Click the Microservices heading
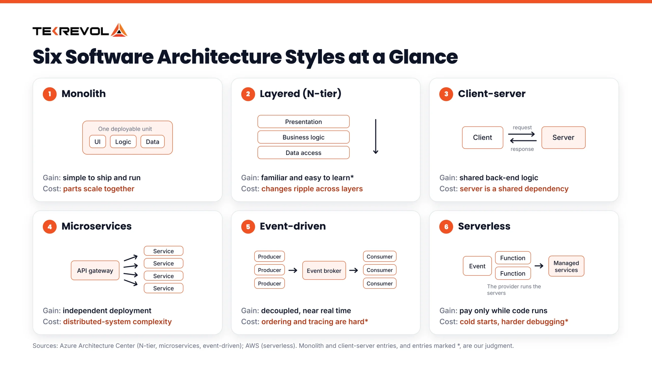652x367 pixels. coord(97,226)
